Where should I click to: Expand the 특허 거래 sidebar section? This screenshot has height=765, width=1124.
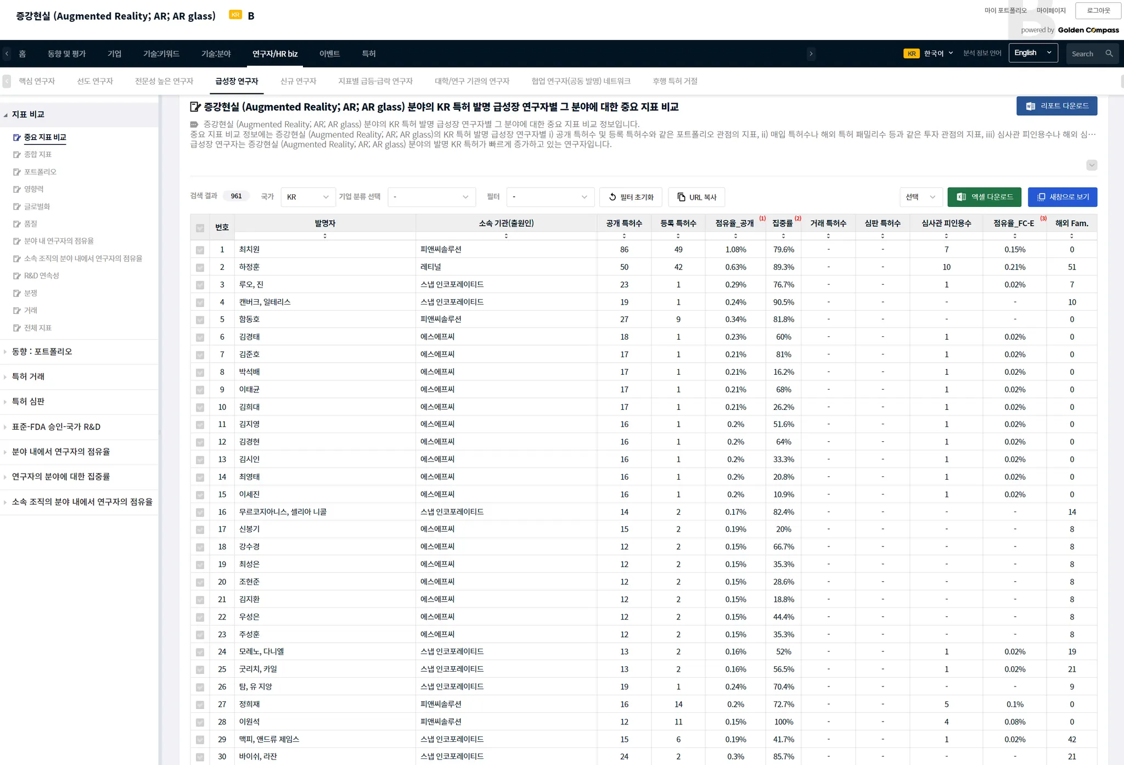click(x=28, y=376)
